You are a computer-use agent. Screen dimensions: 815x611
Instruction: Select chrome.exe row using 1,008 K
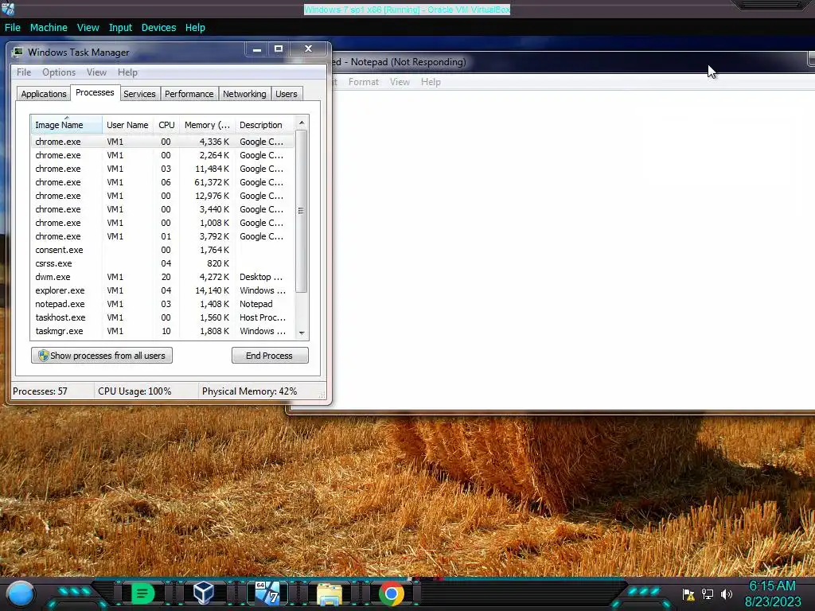pos(162,223)
